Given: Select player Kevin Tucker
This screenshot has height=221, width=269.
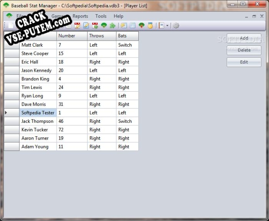Looking at the screenshot, I should point(38,130).
